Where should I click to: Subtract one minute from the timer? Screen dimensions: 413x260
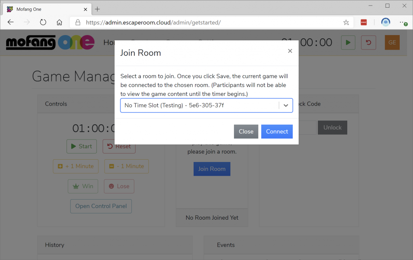127,166
